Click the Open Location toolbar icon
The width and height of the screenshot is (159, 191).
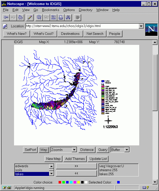54,18
